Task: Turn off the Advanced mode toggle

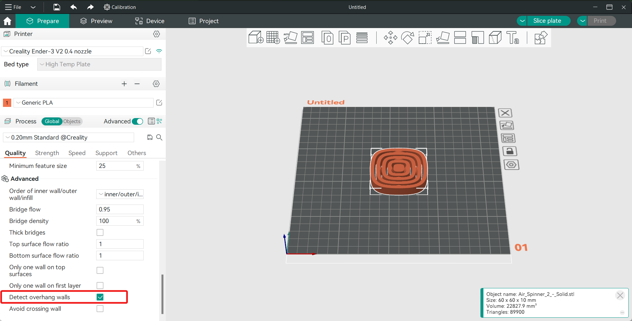Action: point(137,121)
